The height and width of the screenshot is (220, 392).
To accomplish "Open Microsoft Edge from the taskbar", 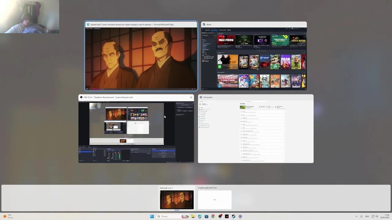I will click(200, 216).
